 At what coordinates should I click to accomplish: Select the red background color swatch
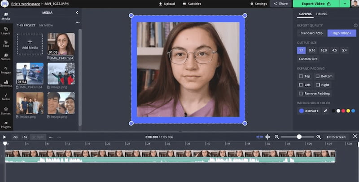343,111
